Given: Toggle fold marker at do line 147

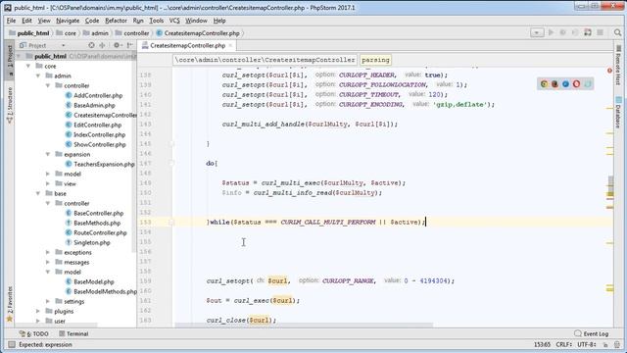Looking at the screenshot, I should (171, 163).
